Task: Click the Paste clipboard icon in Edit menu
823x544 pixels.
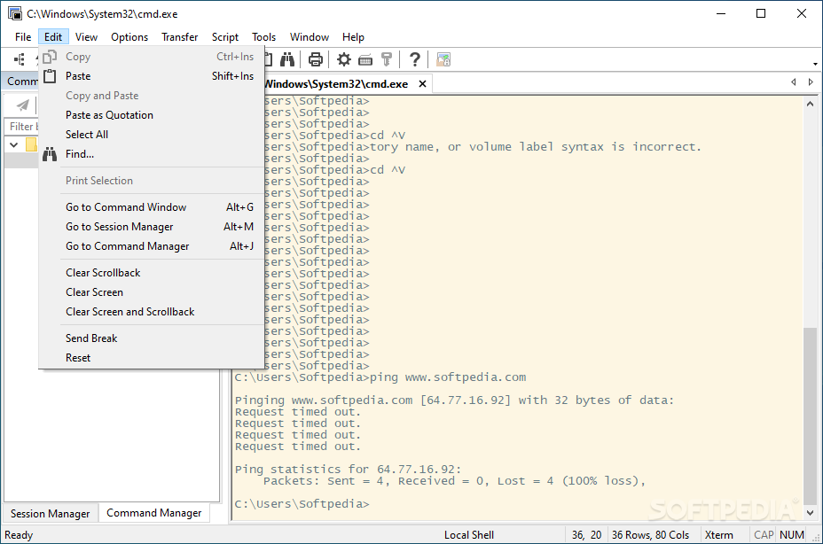Action: pos(50,76)
